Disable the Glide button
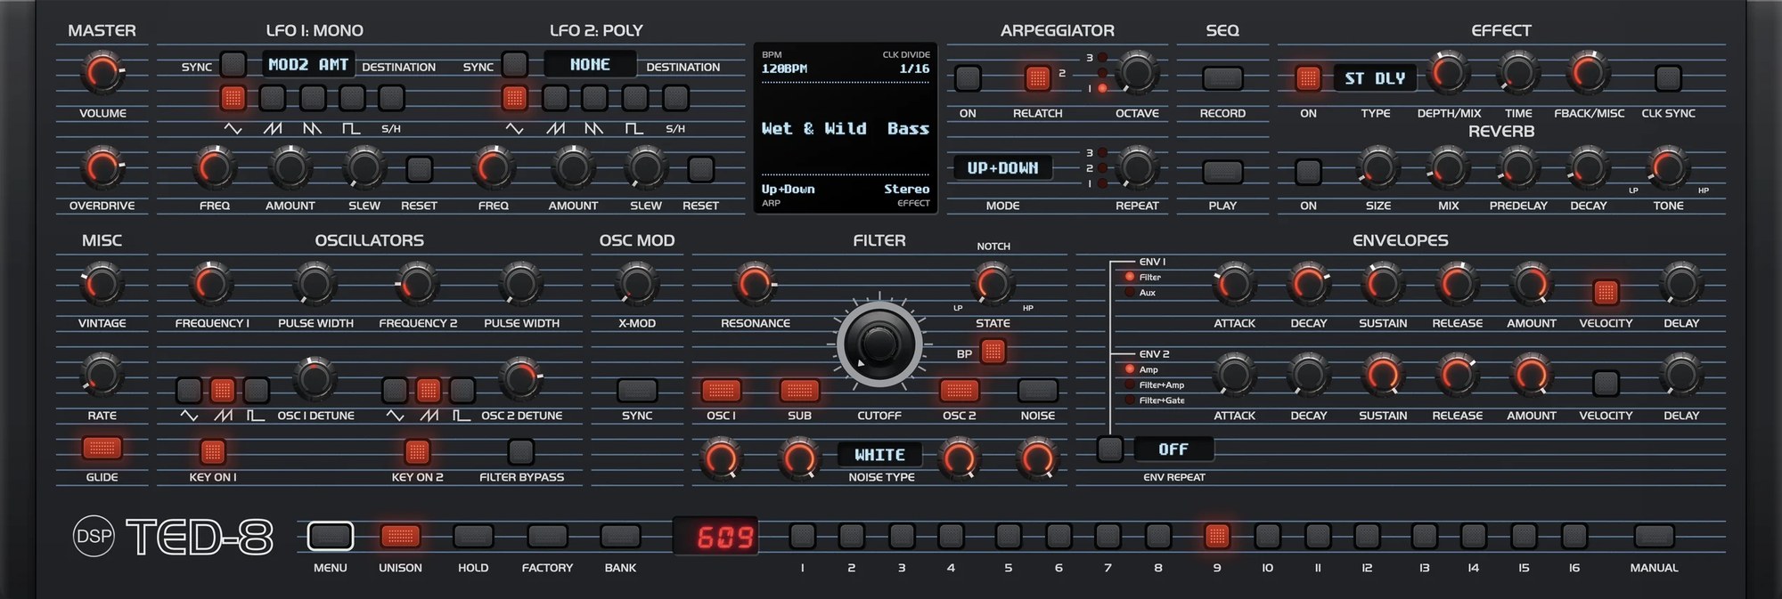1782x599 pixels. pos(102,448)
